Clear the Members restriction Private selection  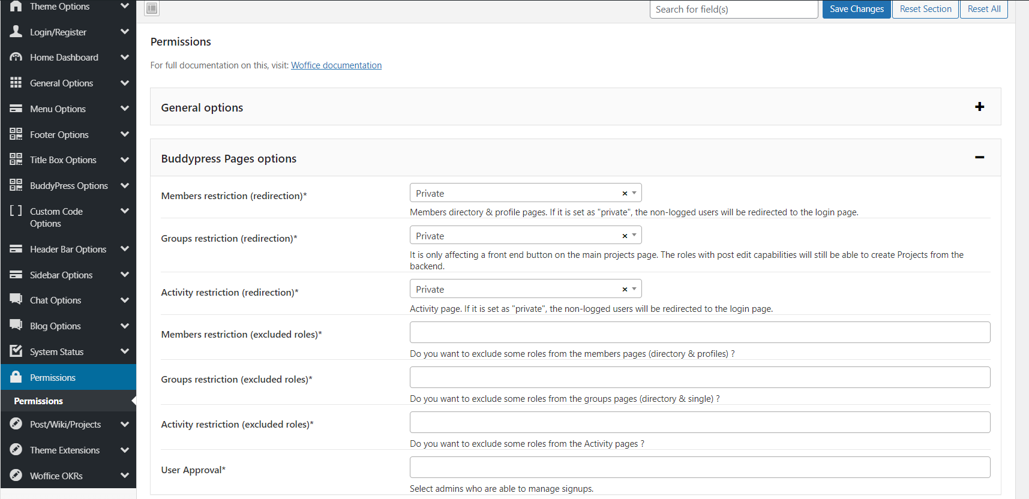click(625, 194)
